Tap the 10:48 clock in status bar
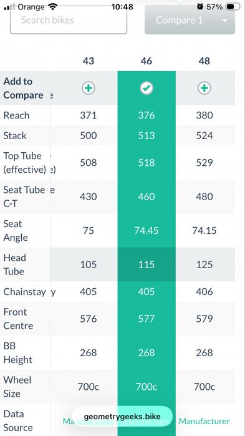The height and width of the screenshot is (436, 245). [x=122, y=7]
